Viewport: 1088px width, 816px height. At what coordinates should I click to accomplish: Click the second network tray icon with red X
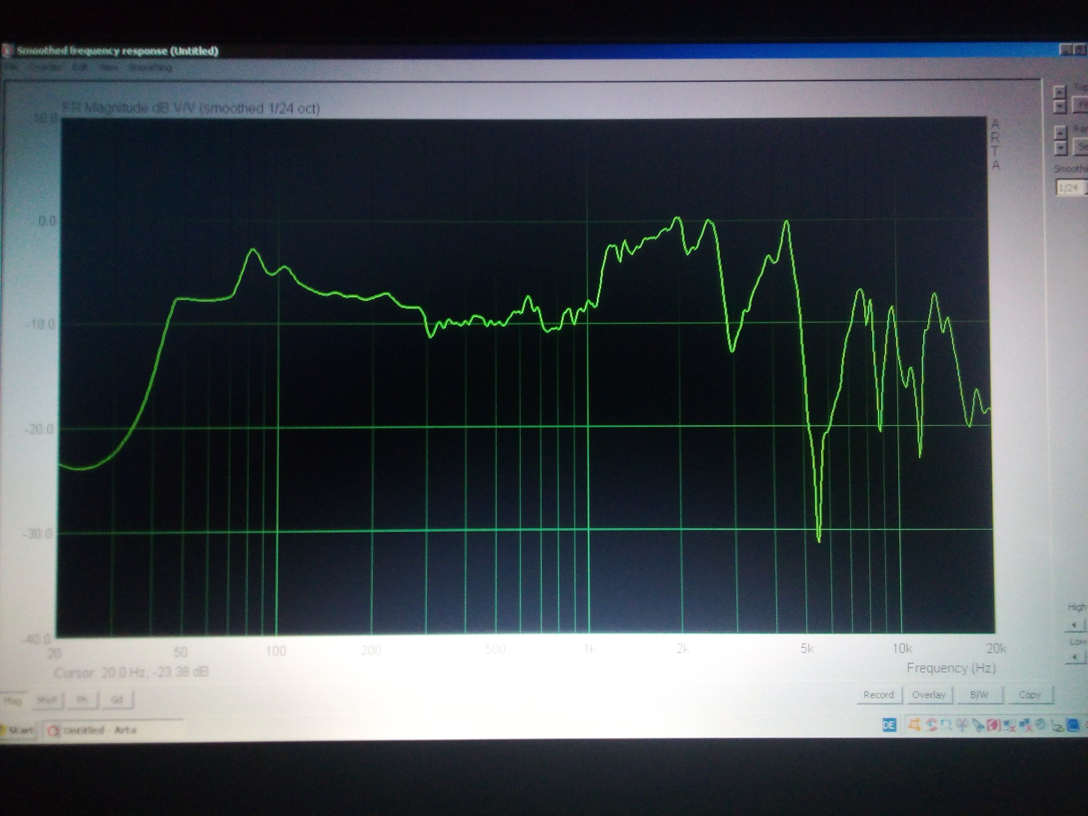point(1026,725)
